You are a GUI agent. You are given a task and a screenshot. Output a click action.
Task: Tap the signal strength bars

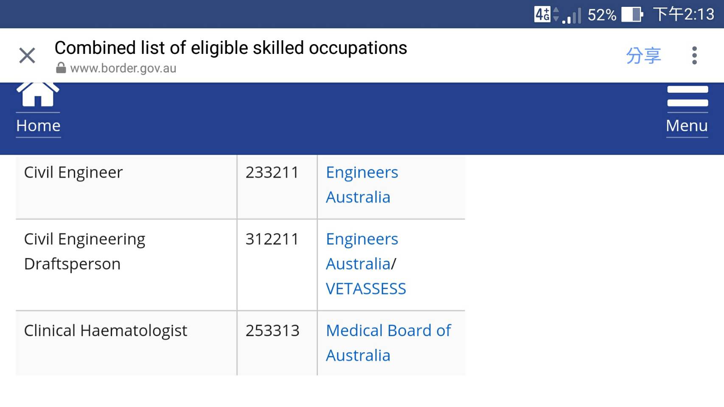tap(572, 15)
